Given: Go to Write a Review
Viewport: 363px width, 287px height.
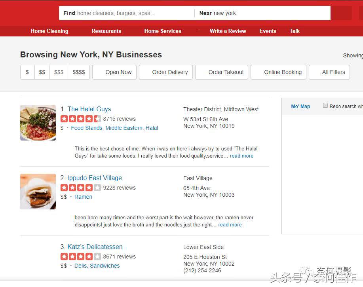Looking at the screenshot, I should [228, 31].
